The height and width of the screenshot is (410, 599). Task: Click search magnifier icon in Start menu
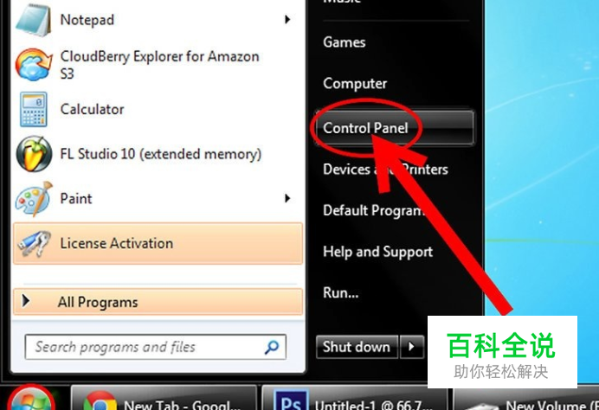[272, 347]
